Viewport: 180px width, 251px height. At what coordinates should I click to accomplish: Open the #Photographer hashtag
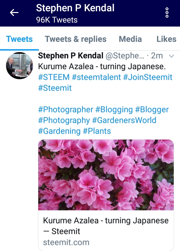(x=66, y=110)
